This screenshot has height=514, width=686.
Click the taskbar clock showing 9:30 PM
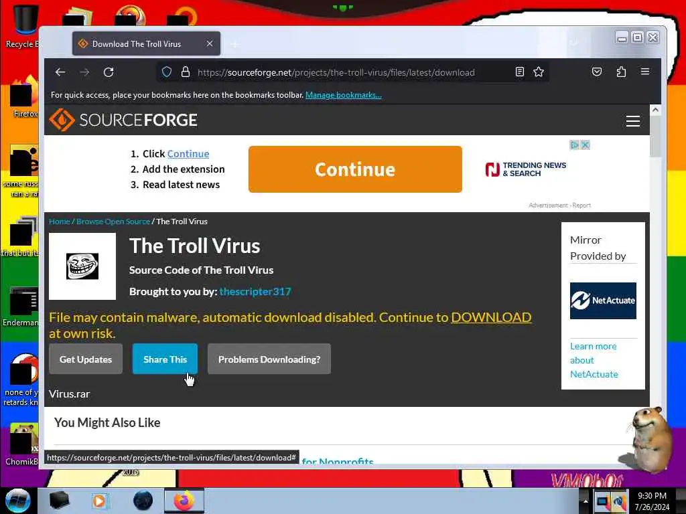[x=652, y=501]
